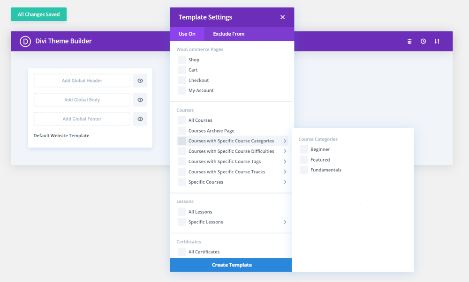Check the Shop checkbox

point(182,60)
